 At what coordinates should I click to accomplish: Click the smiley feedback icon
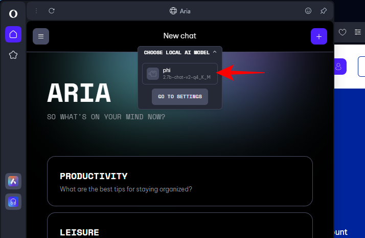click(308, 11)
